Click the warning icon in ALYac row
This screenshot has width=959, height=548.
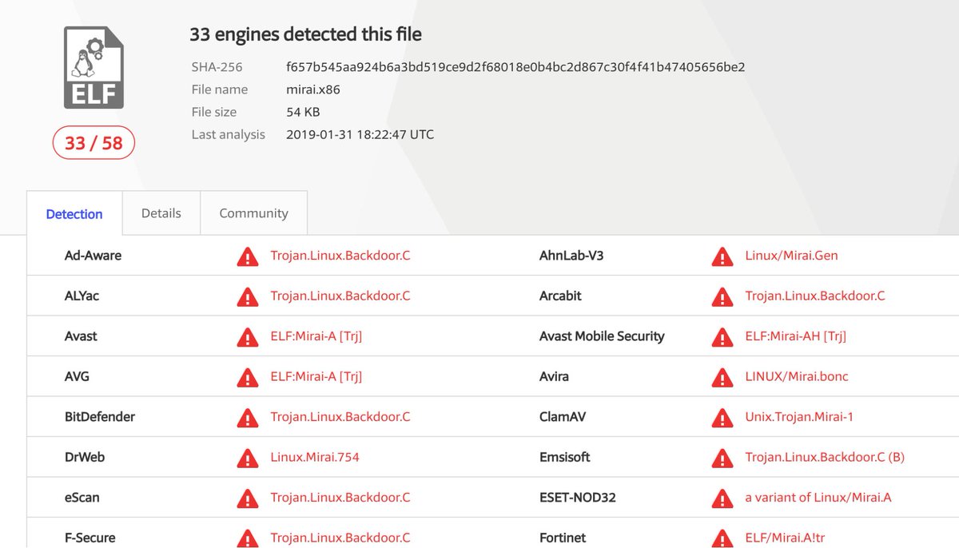tap(248, 296)
